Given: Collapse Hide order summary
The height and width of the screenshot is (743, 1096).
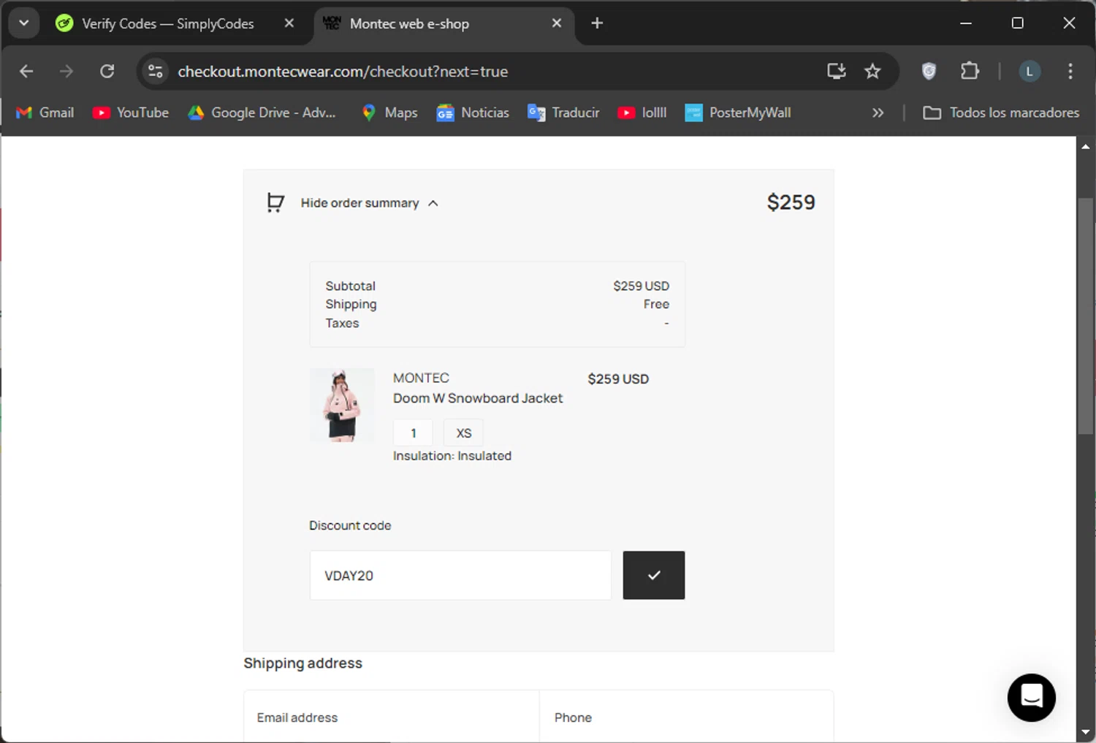Looking at the screenshot, I should click(370, 203).
